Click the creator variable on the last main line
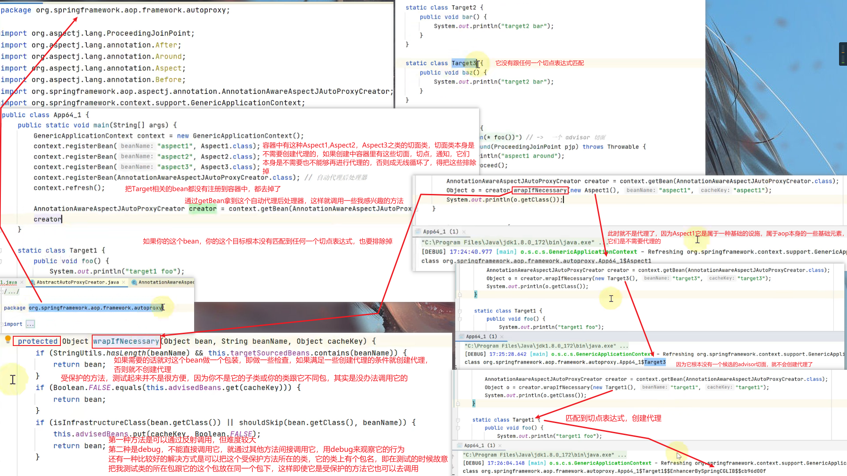Image resolution: width=847 pixels, height=476 pixels. pyautogui.click(x=47, y=219)
